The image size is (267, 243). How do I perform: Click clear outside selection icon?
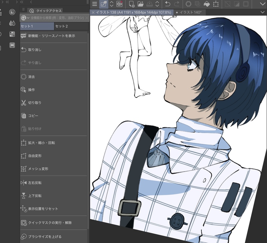point(197,4)
